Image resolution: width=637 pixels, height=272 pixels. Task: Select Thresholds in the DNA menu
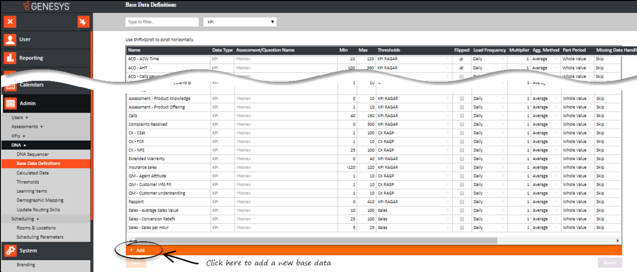(28, 182)
